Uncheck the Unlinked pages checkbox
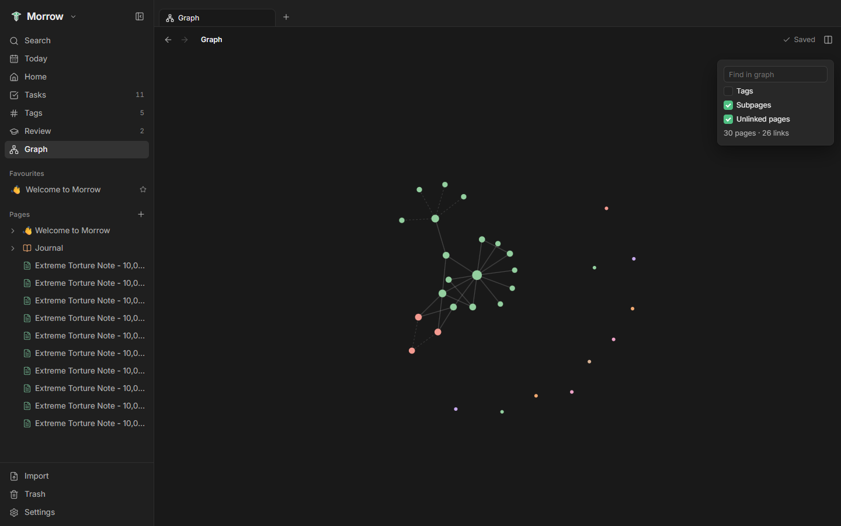 point(728,119)
